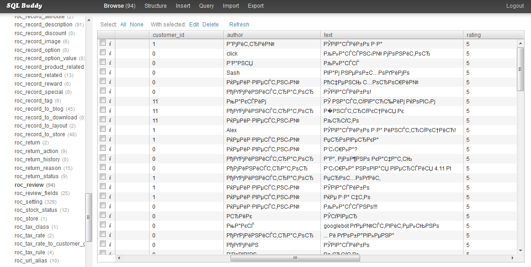Open roc_review table in sidebar

(29, 185)
